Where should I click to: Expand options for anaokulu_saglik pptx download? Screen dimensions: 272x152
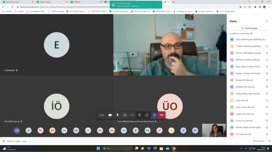[x=30, y=141]
